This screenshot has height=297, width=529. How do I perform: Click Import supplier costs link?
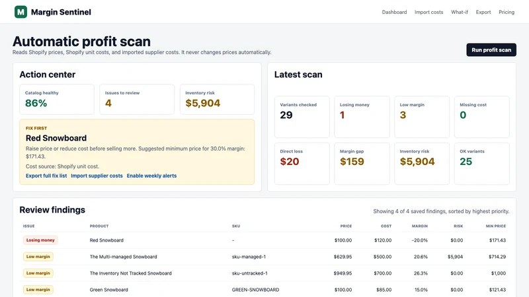[x=97, y=176]
